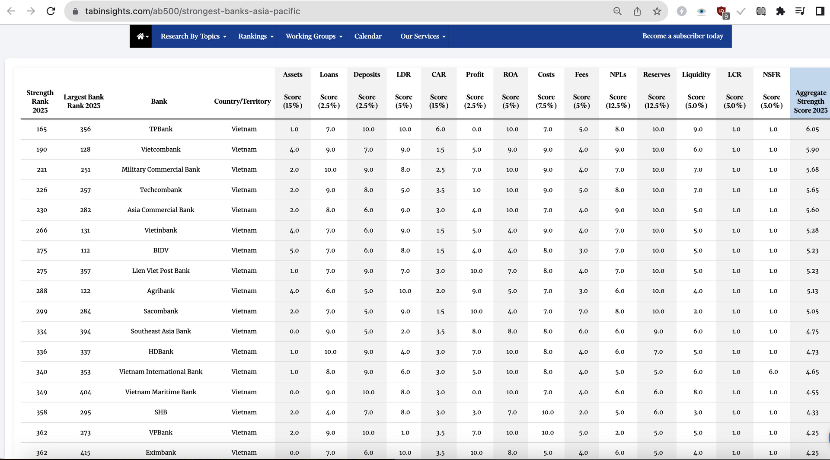This screenshot has width=830, height=460.
Task: Click the Loans column header
Action: point(329,74)
